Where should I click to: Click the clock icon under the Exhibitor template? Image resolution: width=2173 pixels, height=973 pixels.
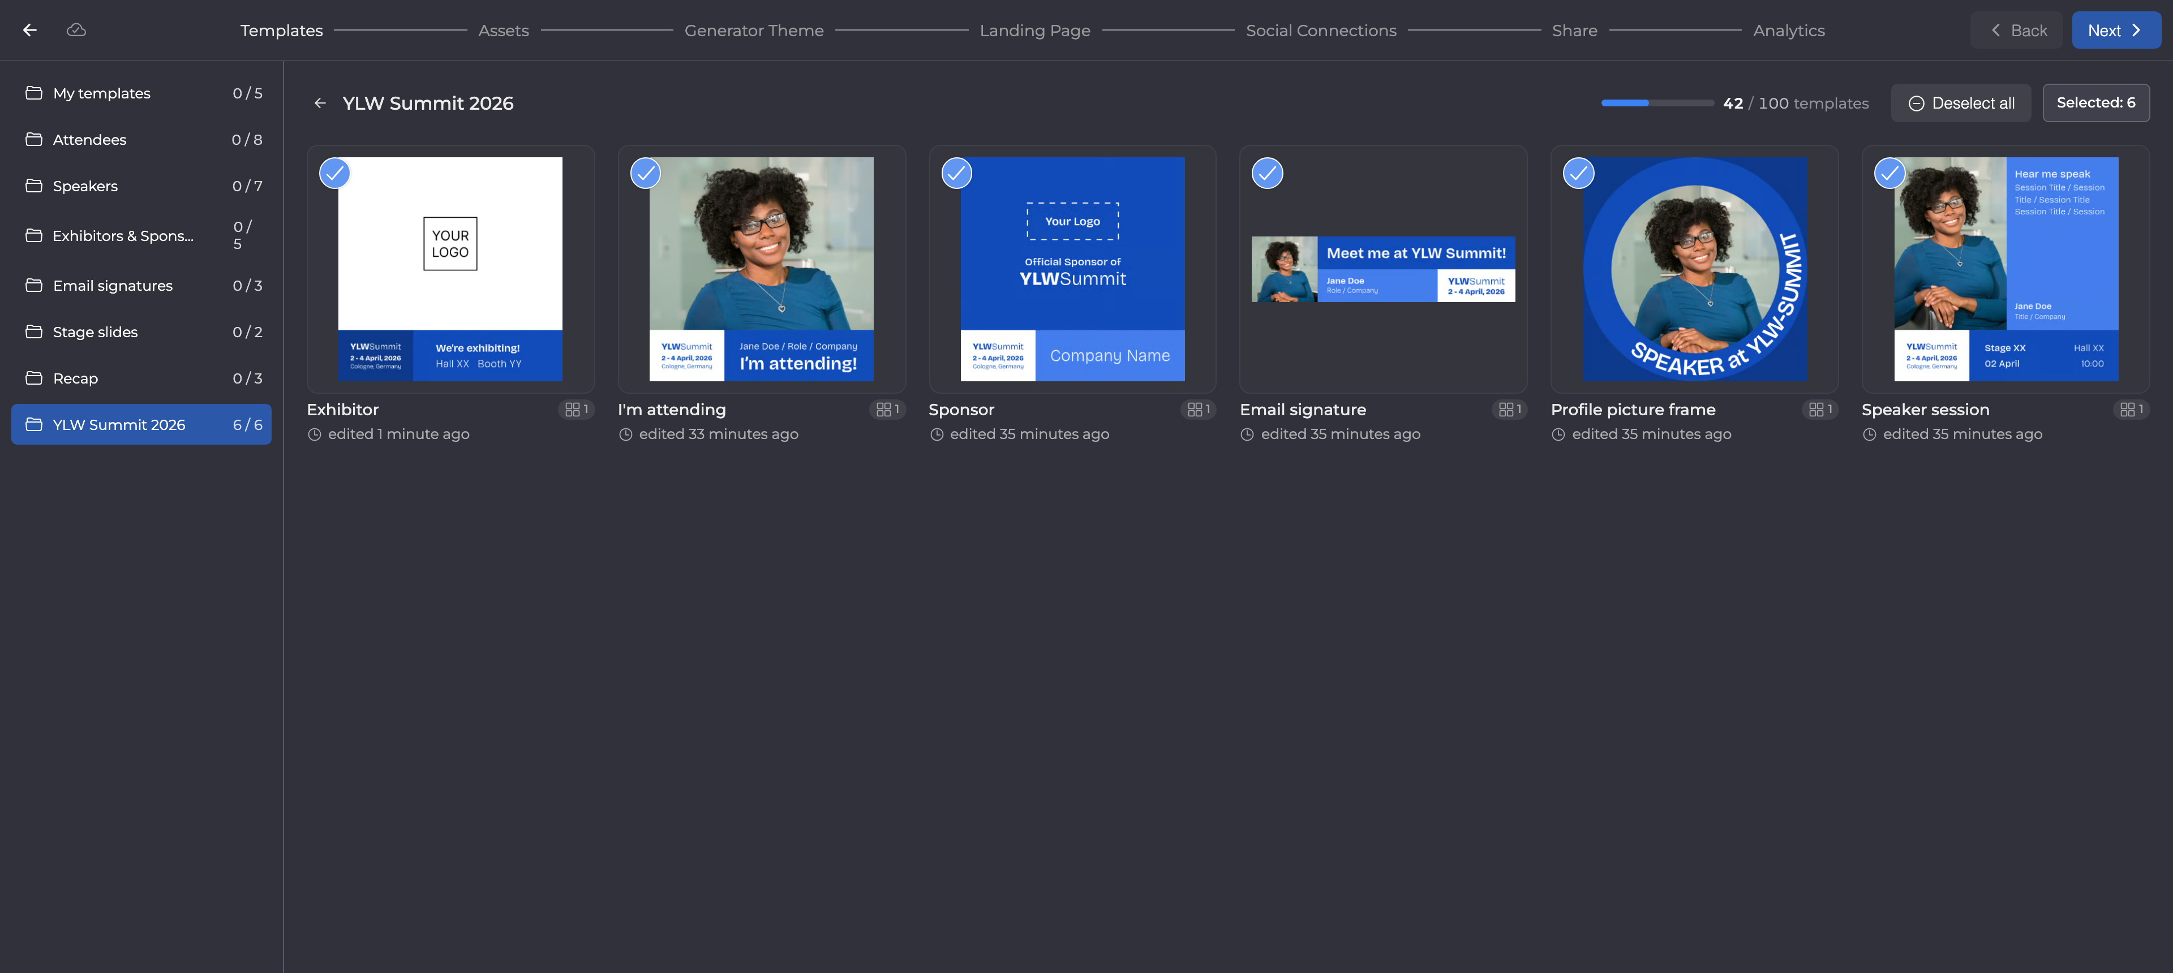click(315, 434)
